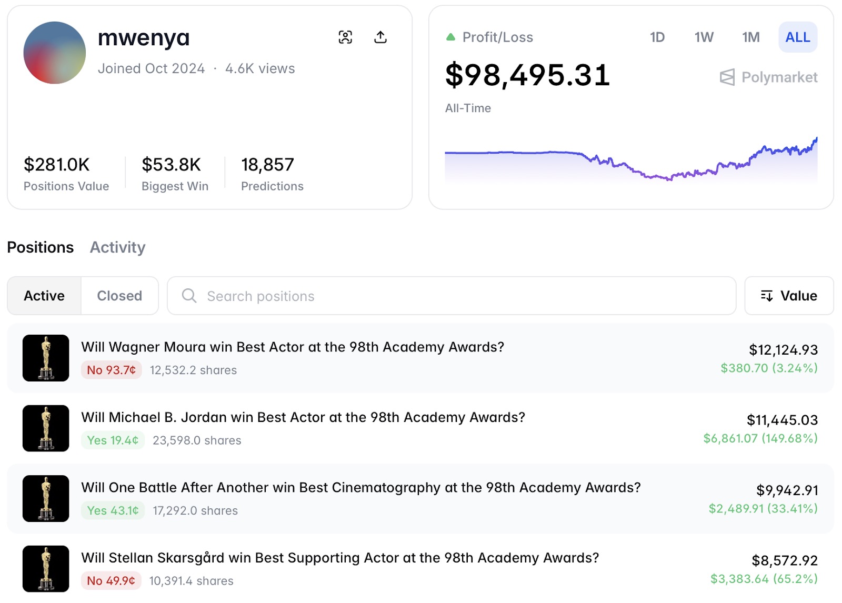The height and width of the screenshot is (603, 842).
Task: Show Active positions
Action: pyautogui.click(x=44, y=296)
